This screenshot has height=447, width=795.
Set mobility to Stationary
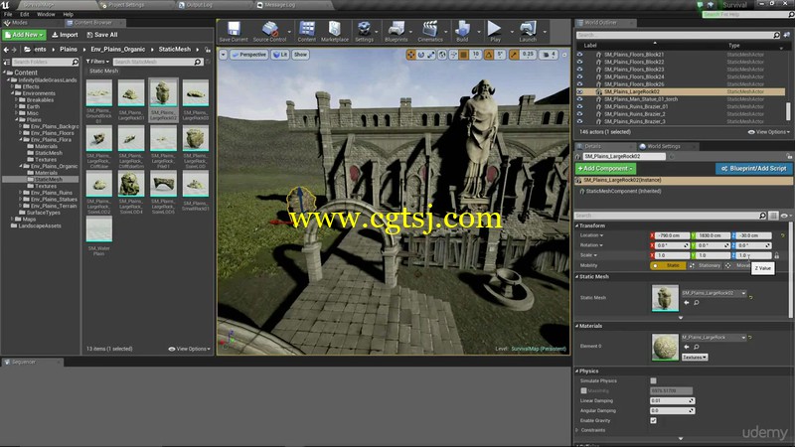coord(705,265)
